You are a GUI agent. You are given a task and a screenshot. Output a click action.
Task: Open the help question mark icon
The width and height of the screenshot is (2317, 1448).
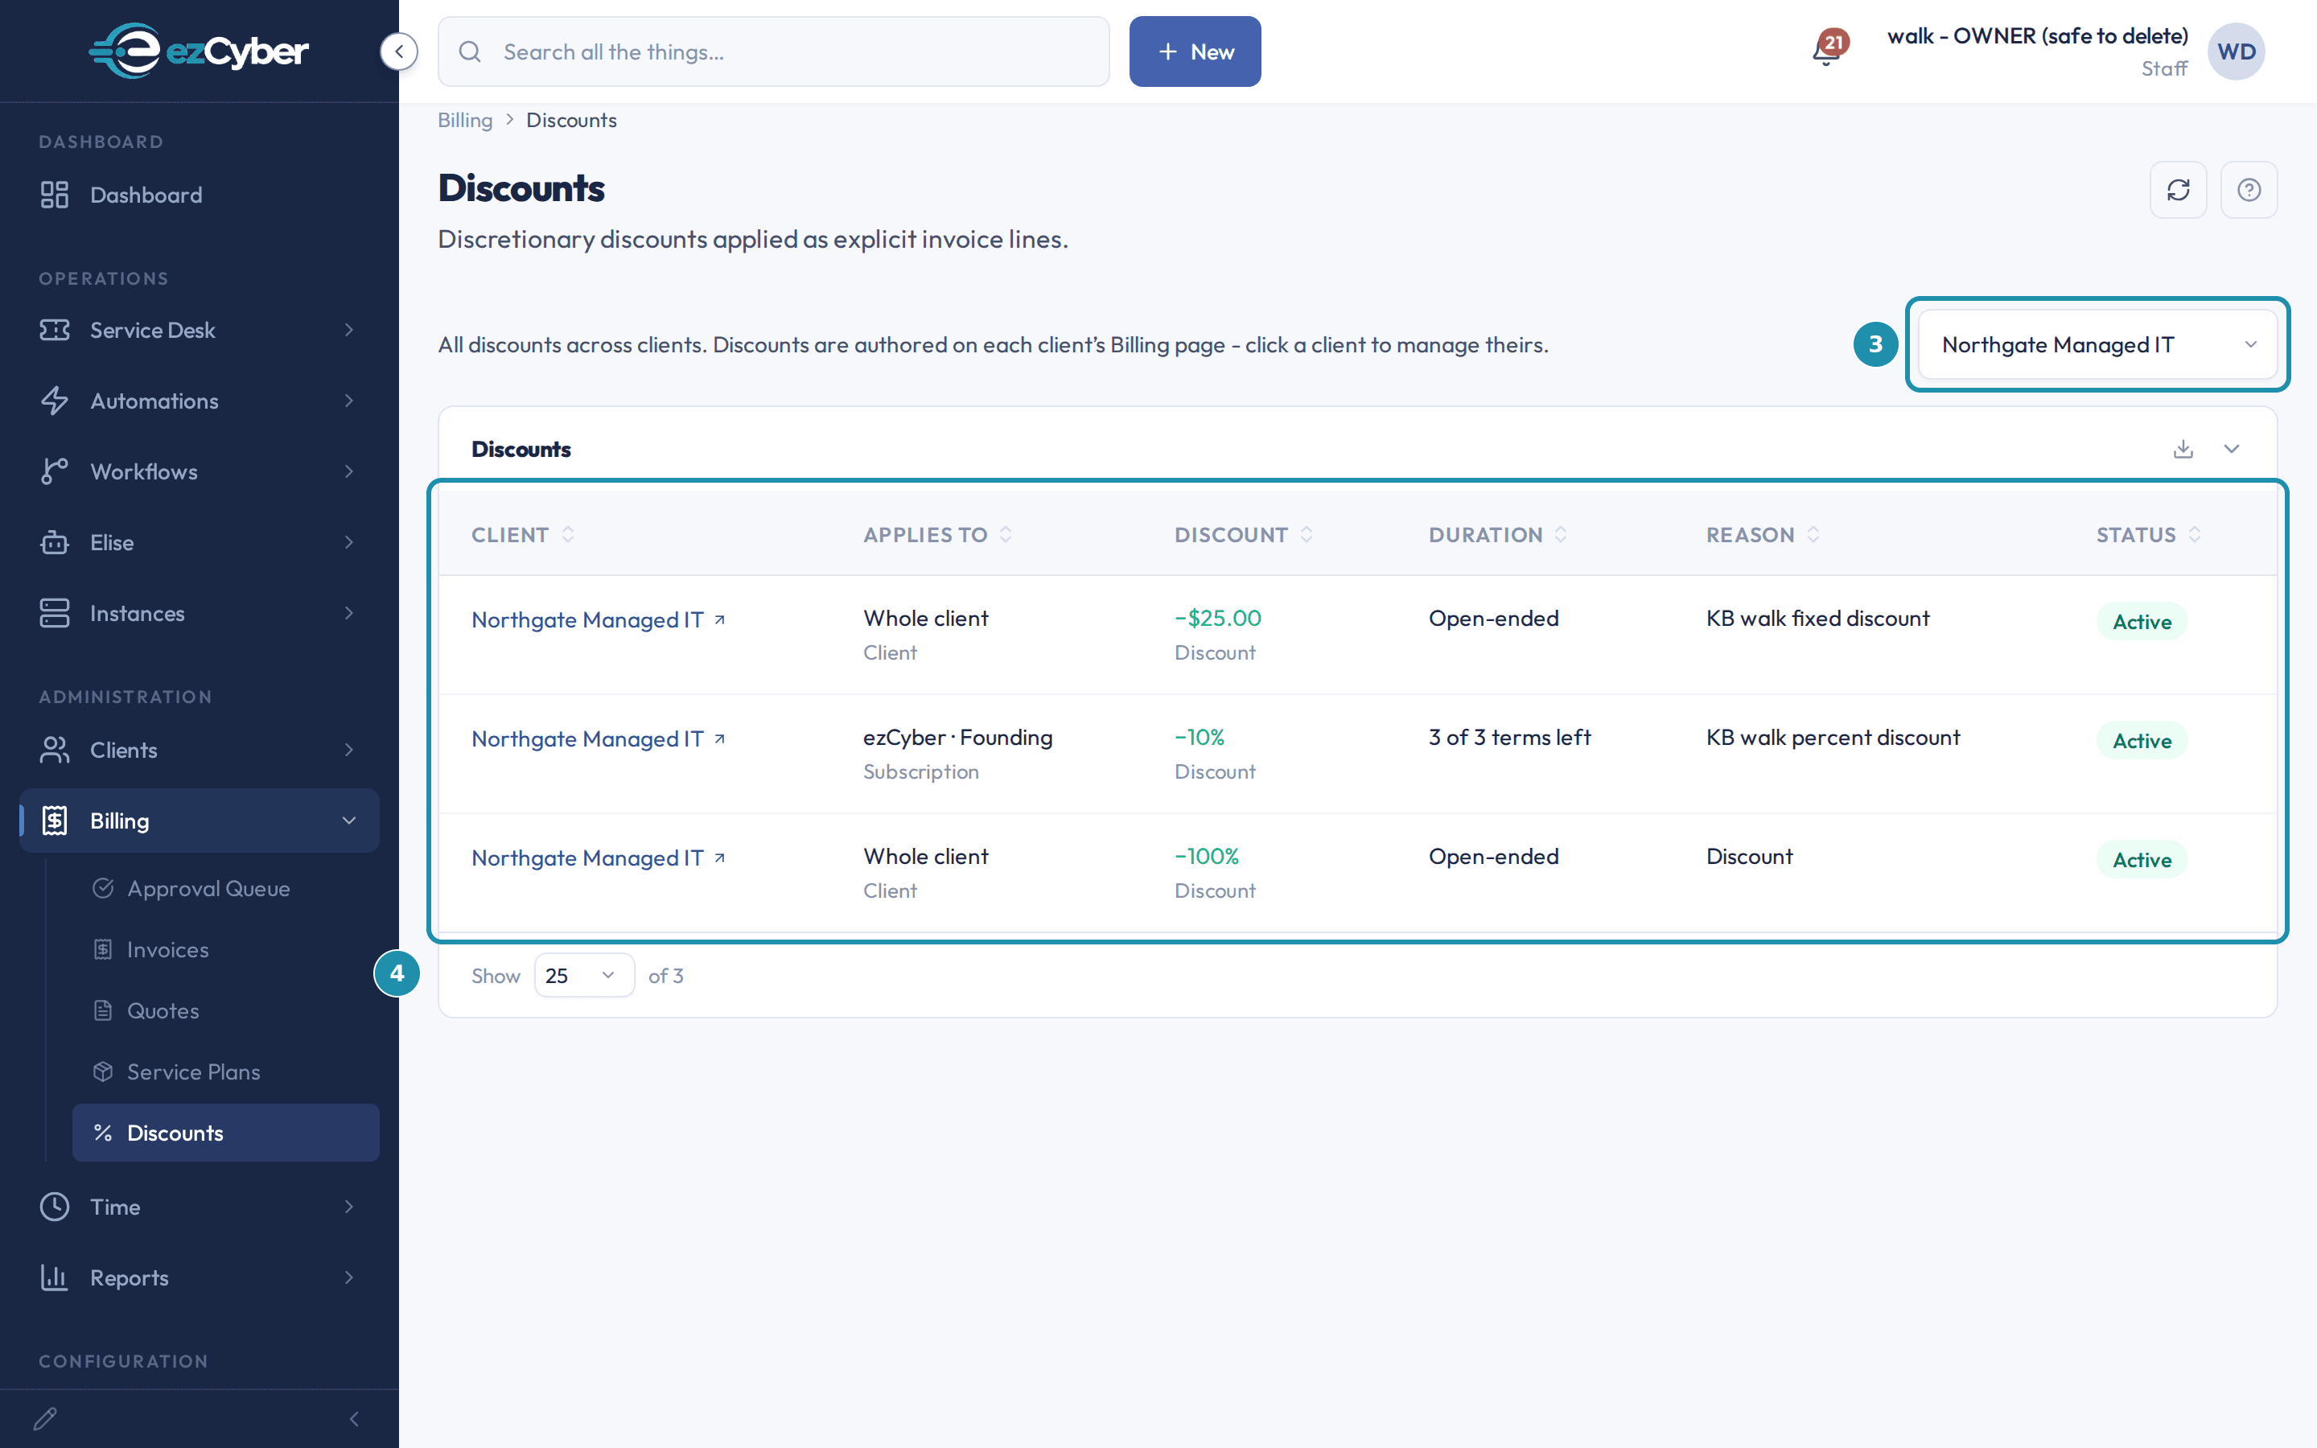[x=2248, y=190]
